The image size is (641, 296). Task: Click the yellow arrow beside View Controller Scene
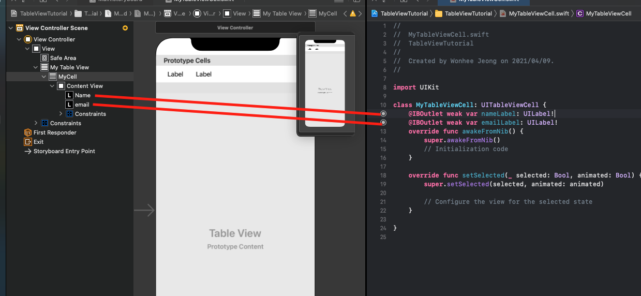point(125,28)
